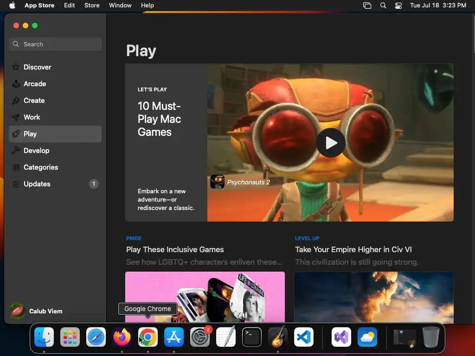Viewport: 475px width, 356px height.
Task: Open the App Store menu
Action: click(x=39, y=5)
